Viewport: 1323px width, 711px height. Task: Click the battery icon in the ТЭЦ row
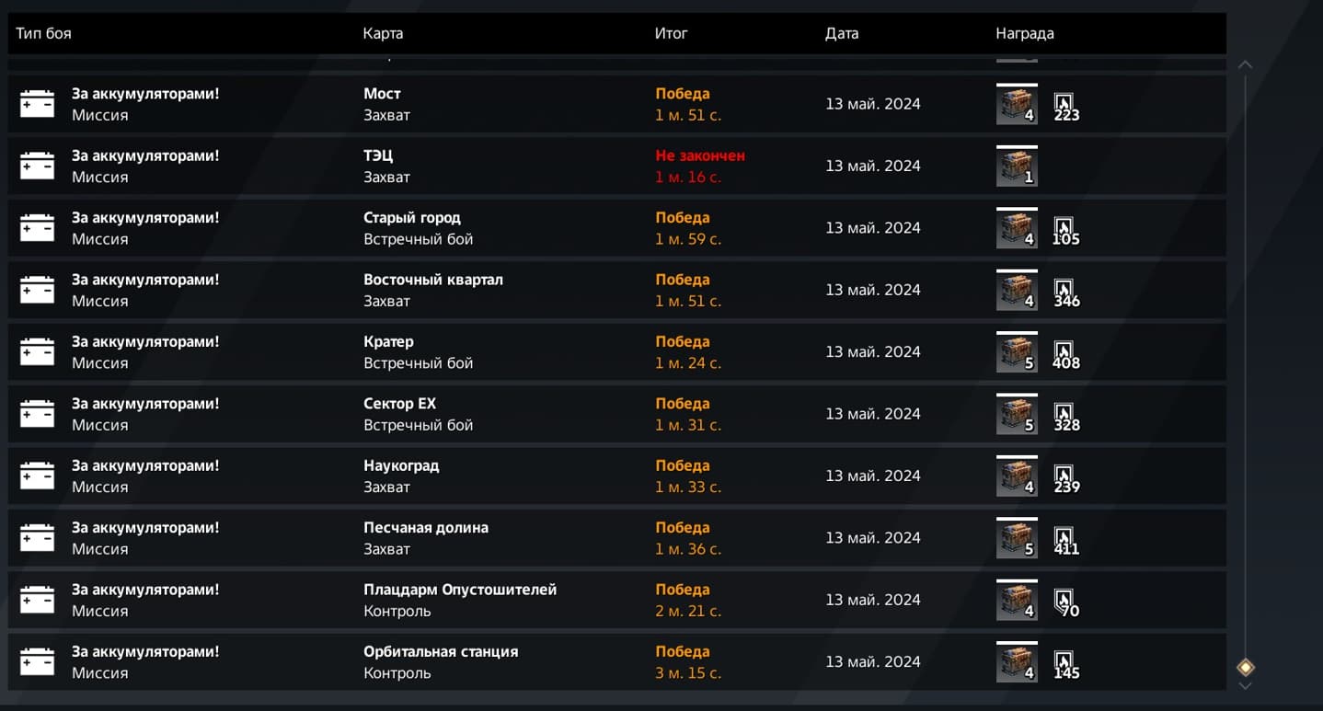[x=37, y=166]
